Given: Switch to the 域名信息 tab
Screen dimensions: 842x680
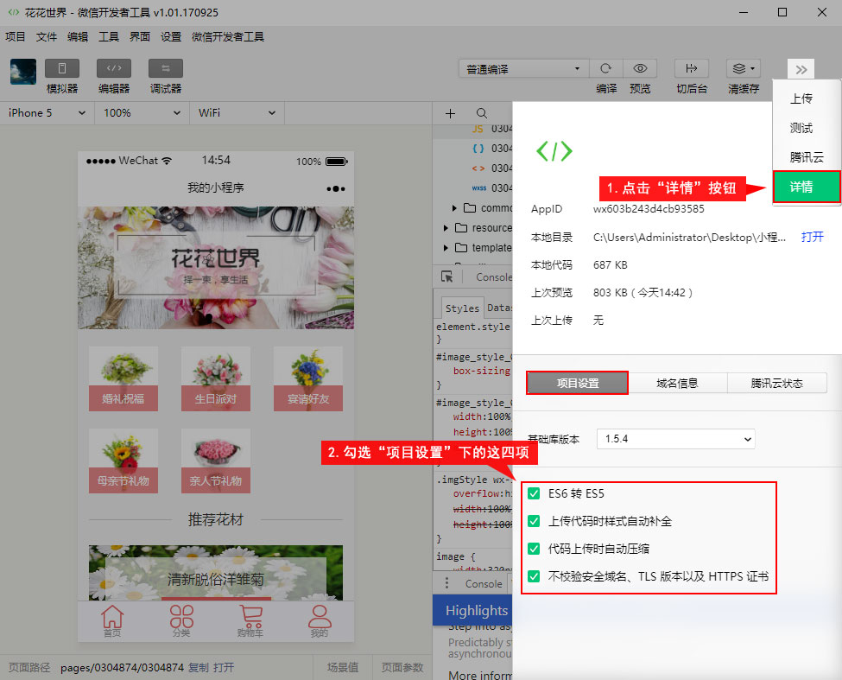Looking at the screenshot, I should point(677,383).
